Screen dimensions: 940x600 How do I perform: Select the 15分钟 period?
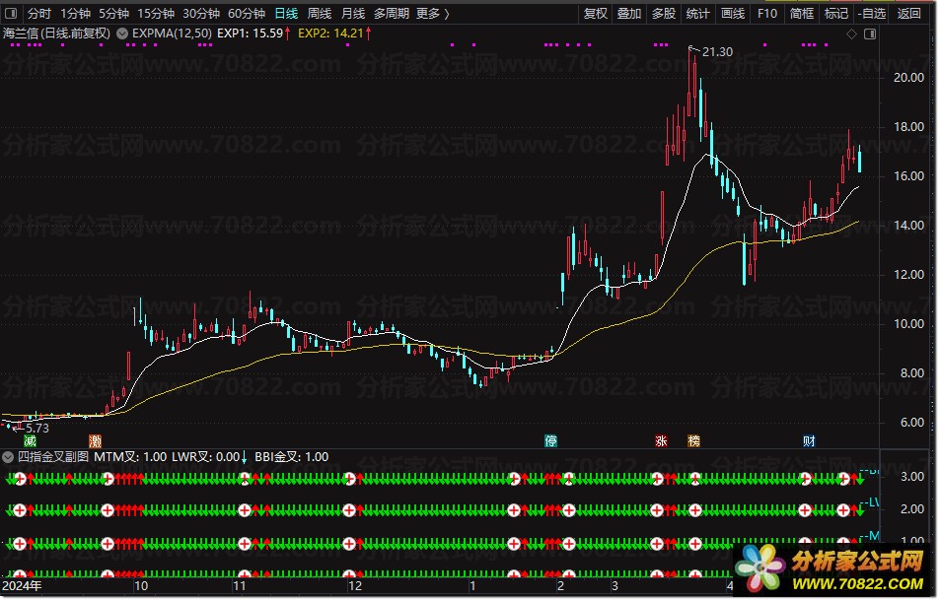click(x=156, y=13)
